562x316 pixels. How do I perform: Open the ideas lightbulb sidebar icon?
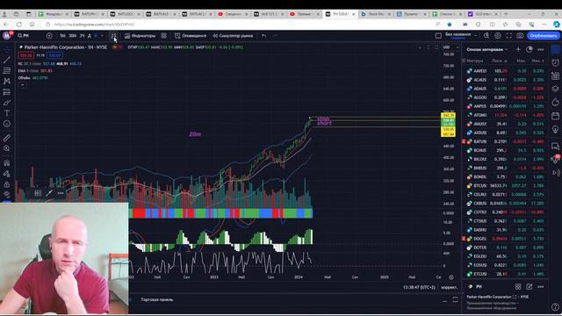coord(555,129)
